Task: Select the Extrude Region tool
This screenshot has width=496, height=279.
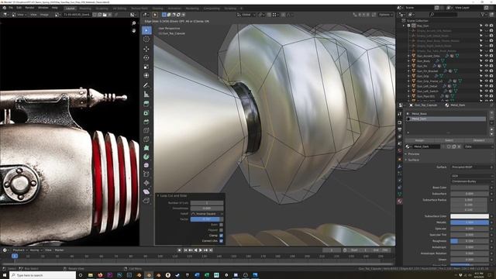Action: tap(146, 104)
